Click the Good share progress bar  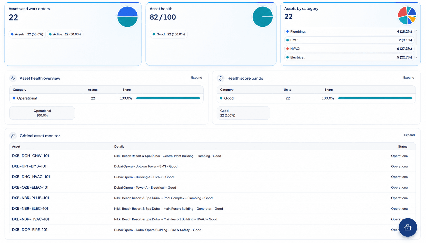pos(375,98)
